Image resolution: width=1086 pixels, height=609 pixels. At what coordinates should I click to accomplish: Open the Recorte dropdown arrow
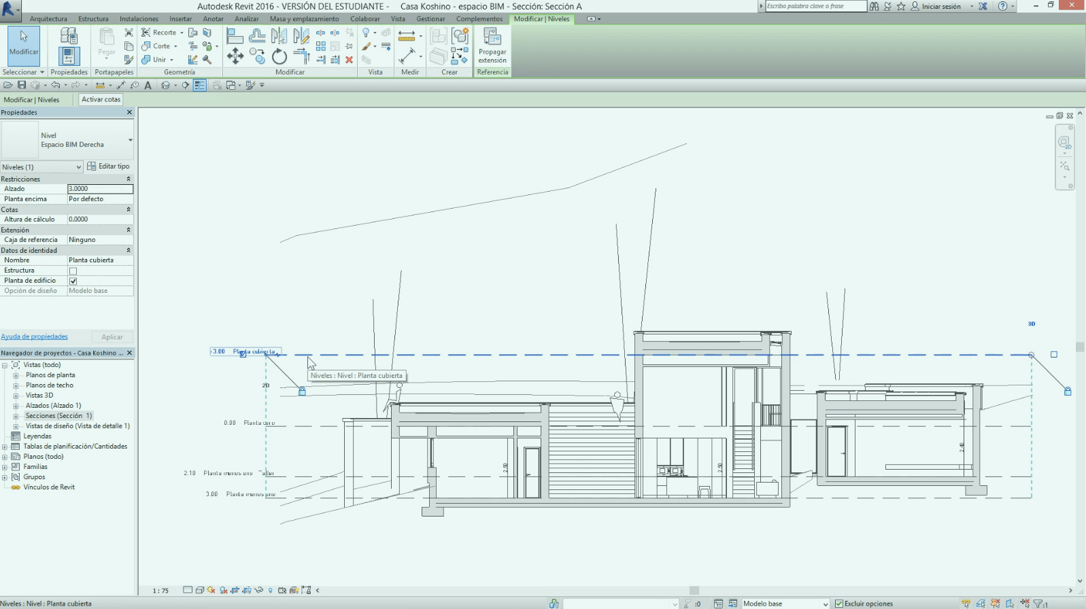[x=182, y=33]
